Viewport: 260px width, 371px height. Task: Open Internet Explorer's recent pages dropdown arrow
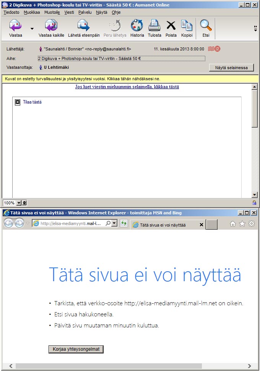(28, 223)
